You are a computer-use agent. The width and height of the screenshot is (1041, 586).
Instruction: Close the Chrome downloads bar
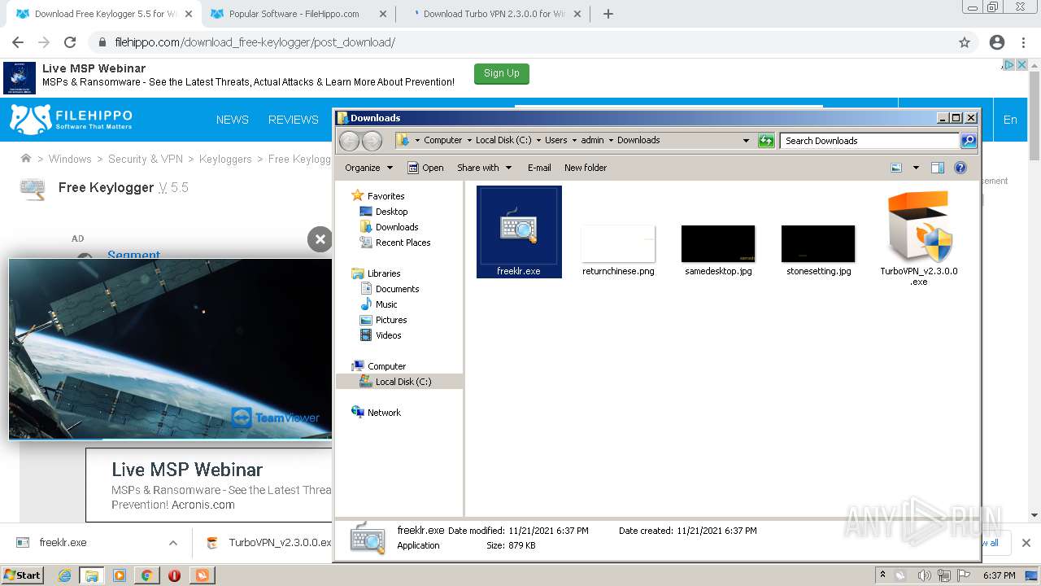click(x=1026, y=543)
